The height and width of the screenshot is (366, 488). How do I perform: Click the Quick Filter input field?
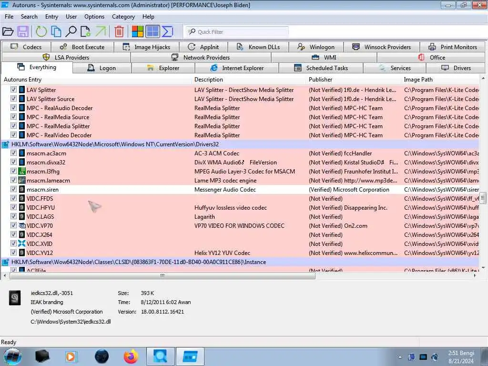237,31
